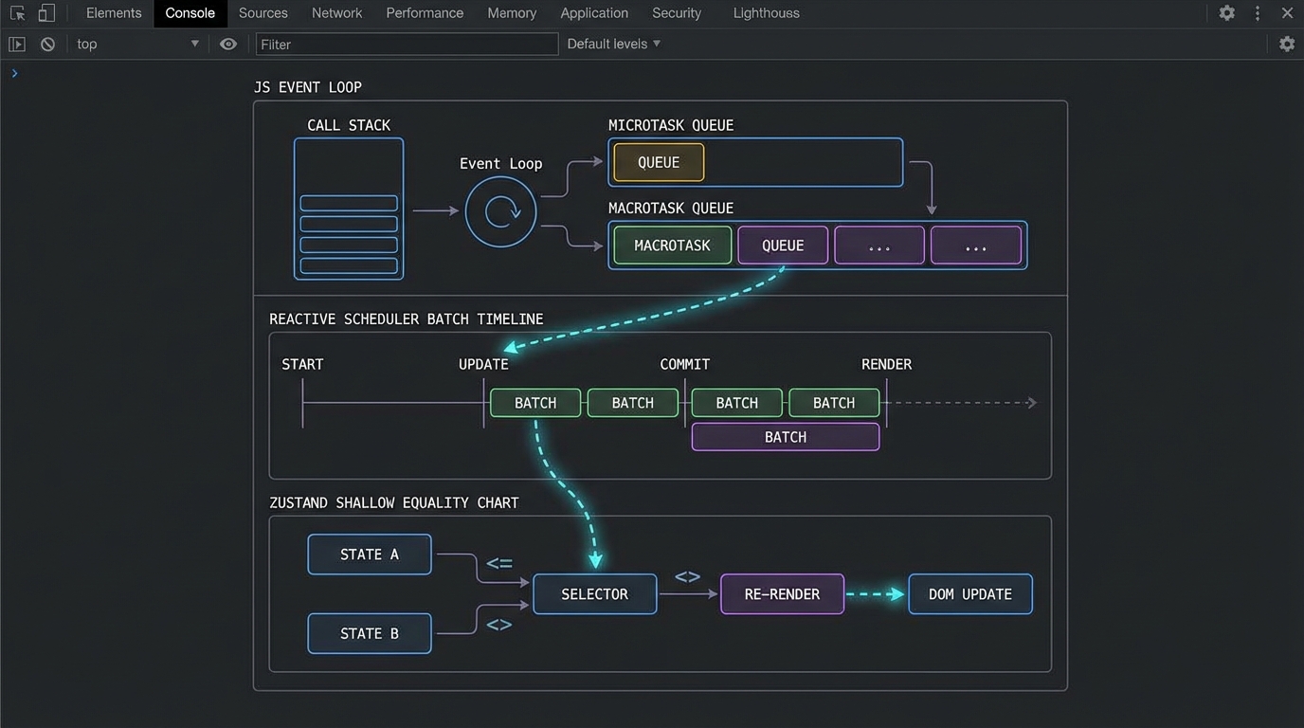Screen dimensions: 1304x728
Task: Click inside the Filter input field
Action: (407, 44)
